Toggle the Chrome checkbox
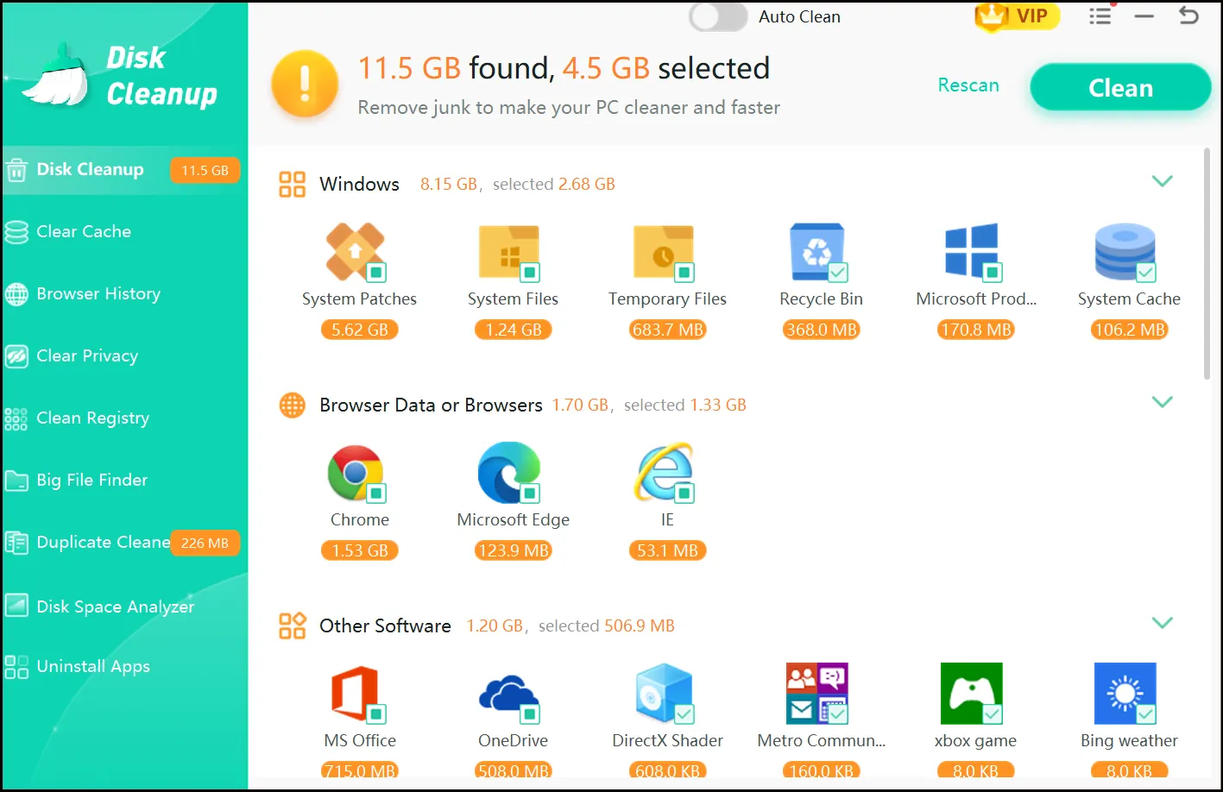Viewport: 1223px width, 792px height. 375,493
